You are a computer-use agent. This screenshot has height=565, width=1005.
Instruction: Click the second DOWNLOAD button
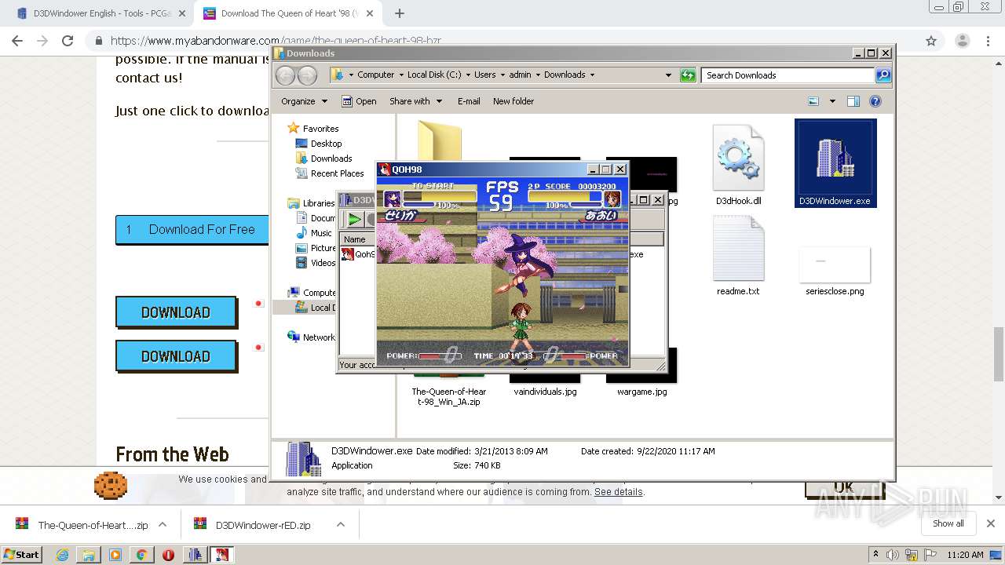176,356
